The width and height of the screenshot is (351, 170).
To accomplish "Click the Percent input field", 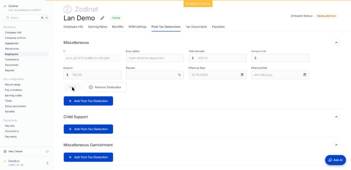I will click(155, 75).
